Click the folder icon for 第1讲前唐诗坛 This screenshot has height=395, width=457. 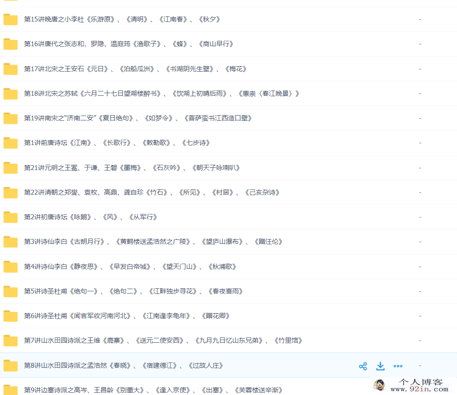pyautogui.click(x=11, y=143)
